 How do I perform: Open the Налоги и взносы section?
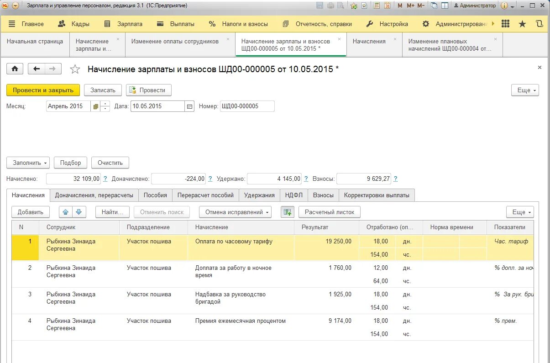(x=239, y=24)
